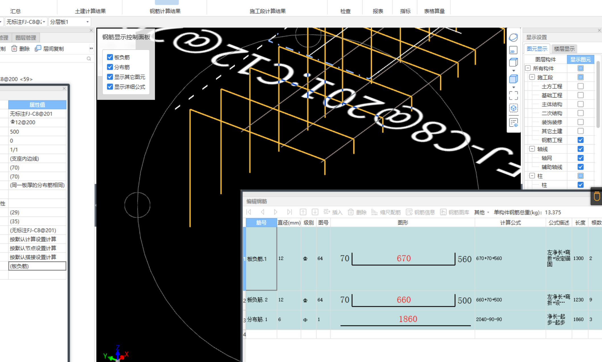Click the wireframe cube view icon
This screenshot has width=602, height=362.
pyautogui.click(x=513, y=62)
